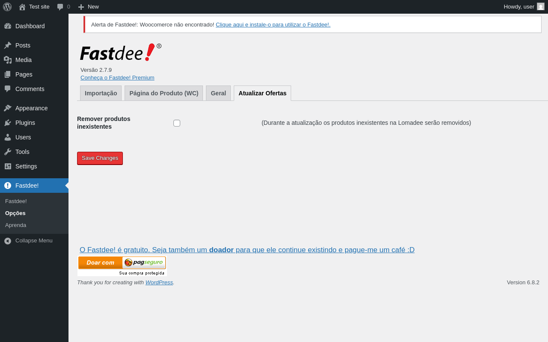Click the WooCommerce install link in alert

(x=273, y=25)
